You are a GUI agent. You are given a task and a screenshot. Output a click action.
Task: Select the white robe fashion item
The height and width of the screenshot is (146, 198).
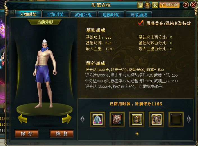pos(97,119)
